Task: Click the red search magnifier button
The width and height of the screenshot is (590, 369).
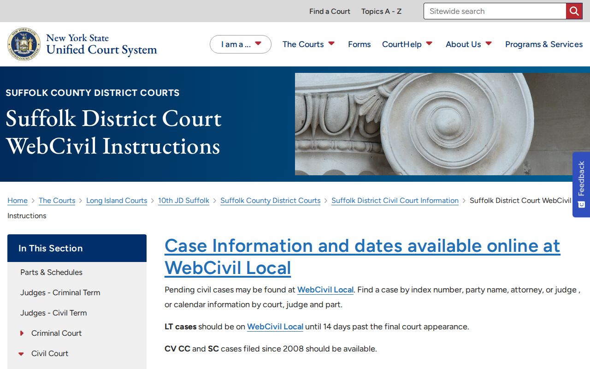Action: click(574, 11)
